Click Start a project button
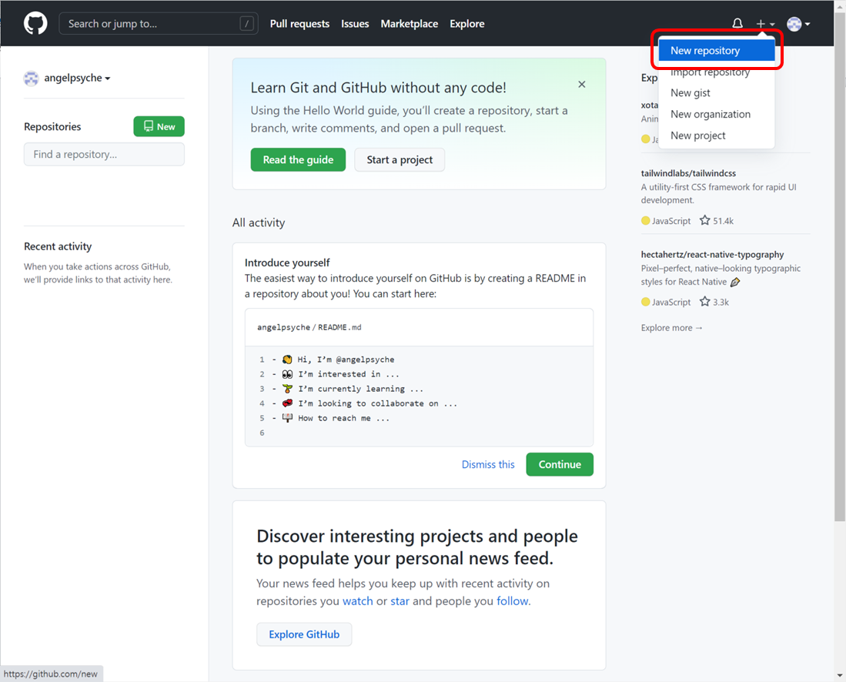 point(400,159)
